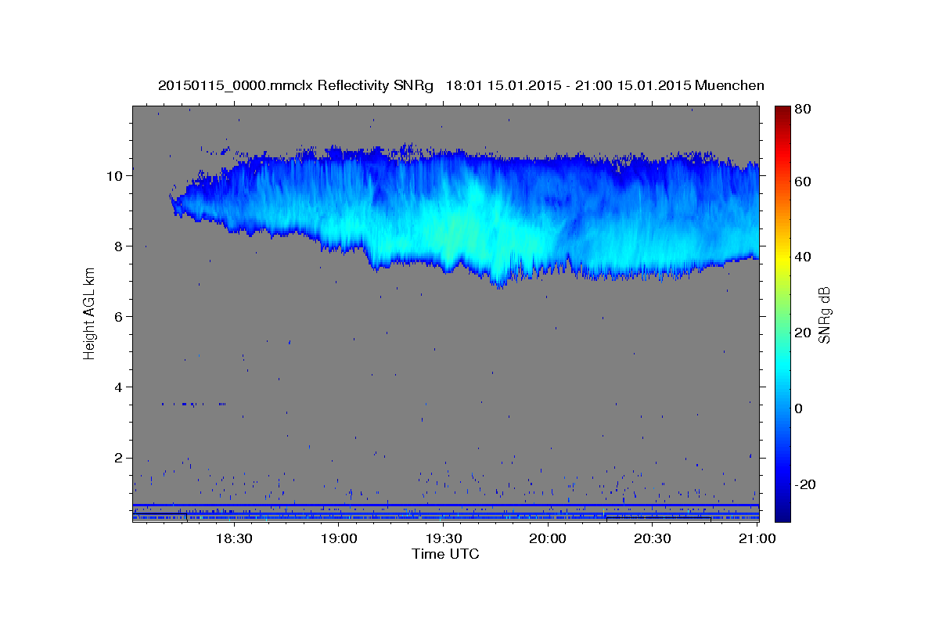The height and width of the screenshot is (626, 939).
Task: Select the 'Time UTC' axis label
Action: point(445,554)
